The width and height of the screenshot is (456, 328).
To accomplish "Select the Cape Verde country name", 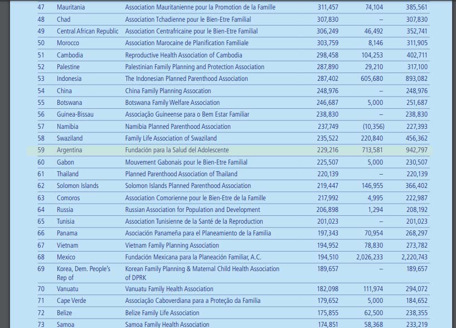I will coord(71,301).
